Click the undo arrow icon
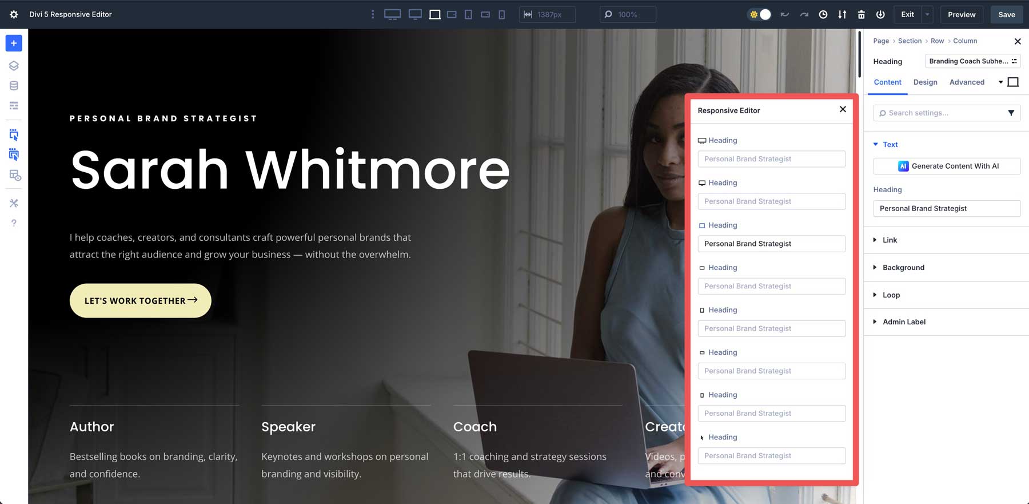The height and width of the screenshot is (504, 1029). 785,14
